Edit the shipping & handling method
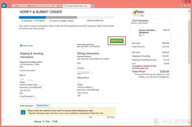 click(21, 67)
